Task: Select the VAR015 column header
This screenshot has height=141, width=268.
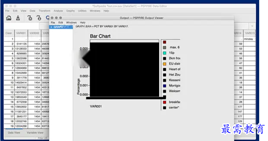Action: (x=250, y=33)
